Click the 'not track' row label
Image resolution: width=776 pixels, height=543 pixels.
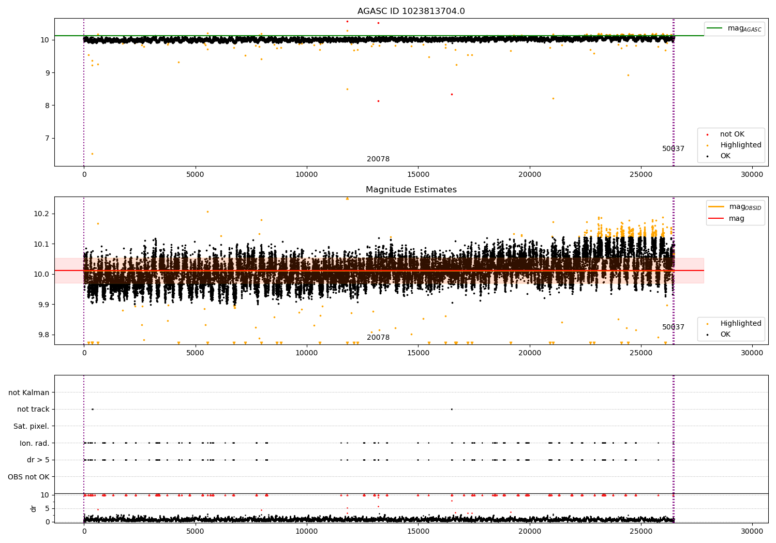coord(33,410)
